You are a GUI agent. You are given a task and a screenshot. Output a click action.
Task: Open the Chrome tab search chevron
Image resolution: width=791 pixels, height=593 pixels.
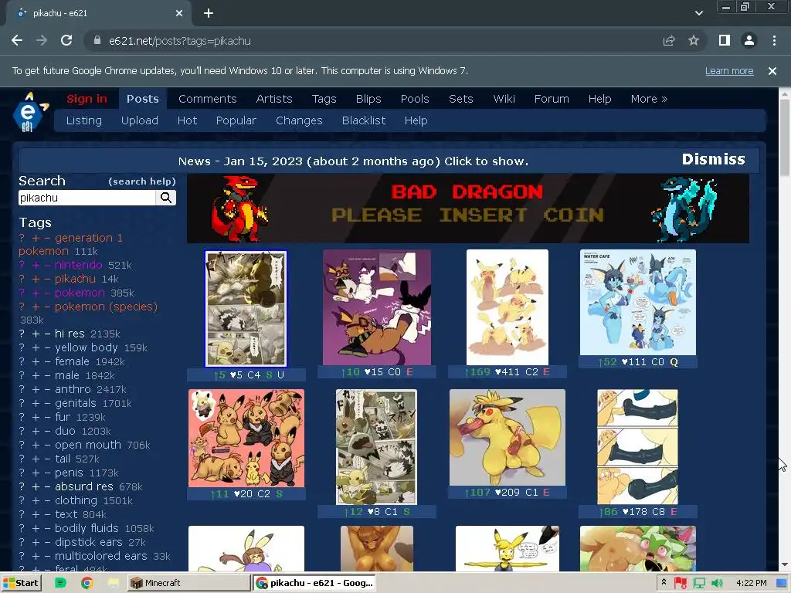698,13
